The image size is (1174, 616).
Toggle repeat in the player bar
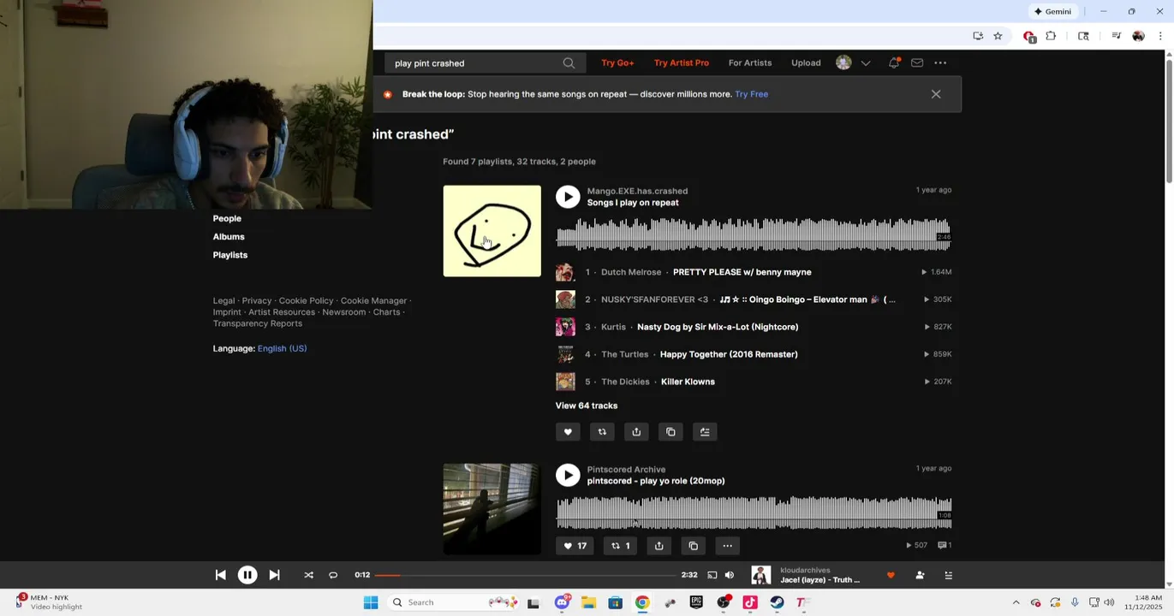pyautogui.click(x=333, y=576)
